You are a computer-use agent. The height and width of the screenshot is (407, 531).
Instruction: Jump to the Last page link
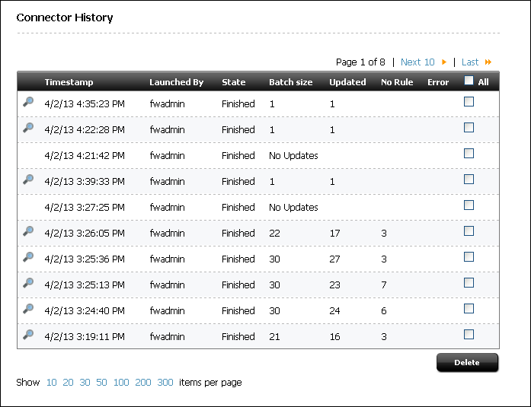pyautogui.click(x=470, y=62)
